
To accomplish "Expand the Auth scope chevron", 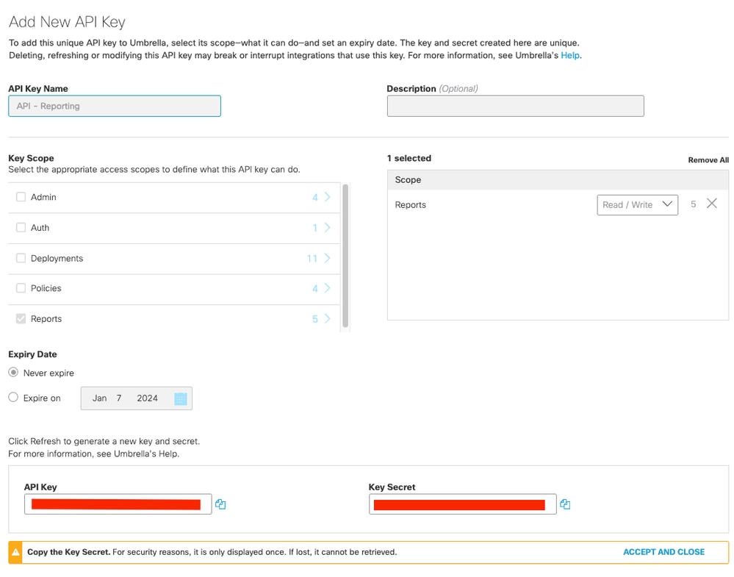I will (327, 228).
